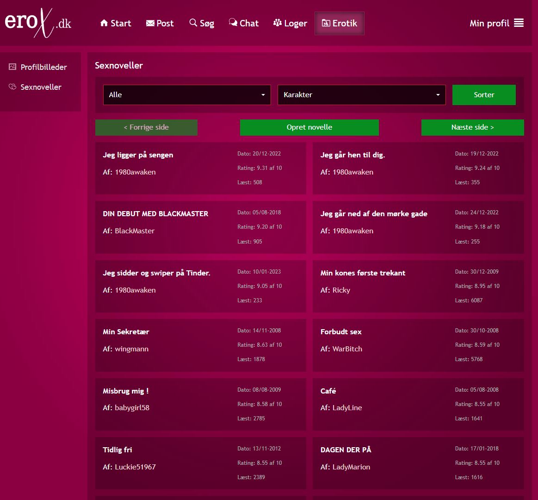The width and height of the screenshot is (538, 500).
Task: Click the home icon next to Start
Action: pos(104,23)
